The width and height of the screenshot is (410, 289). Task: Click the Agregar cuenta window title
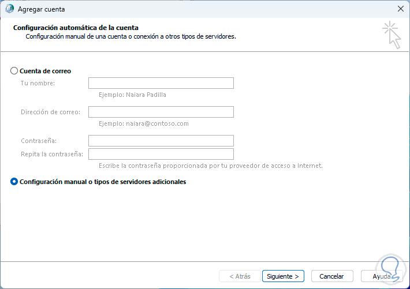click(42, 10)
